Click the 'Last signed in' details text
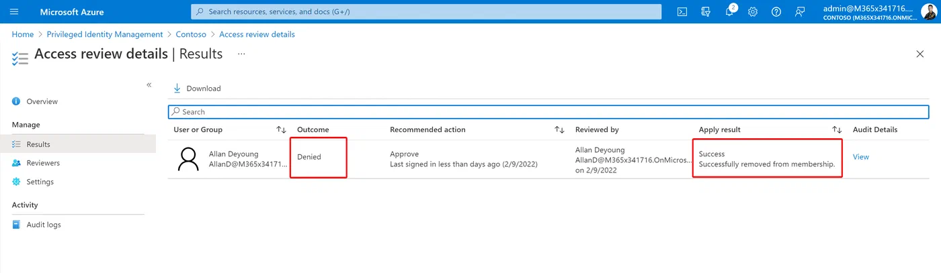Image resolution: width=941 pixels, height=273 pixels. 464,164
